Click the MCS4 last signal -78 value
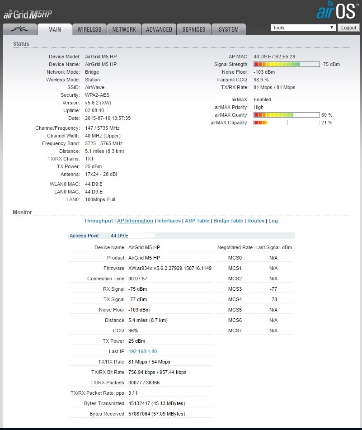362x430 pixels. coord(273,299)
